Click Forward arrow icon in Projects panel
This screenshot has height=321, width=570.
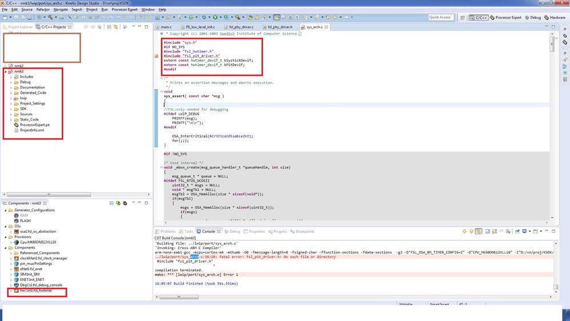93,27
